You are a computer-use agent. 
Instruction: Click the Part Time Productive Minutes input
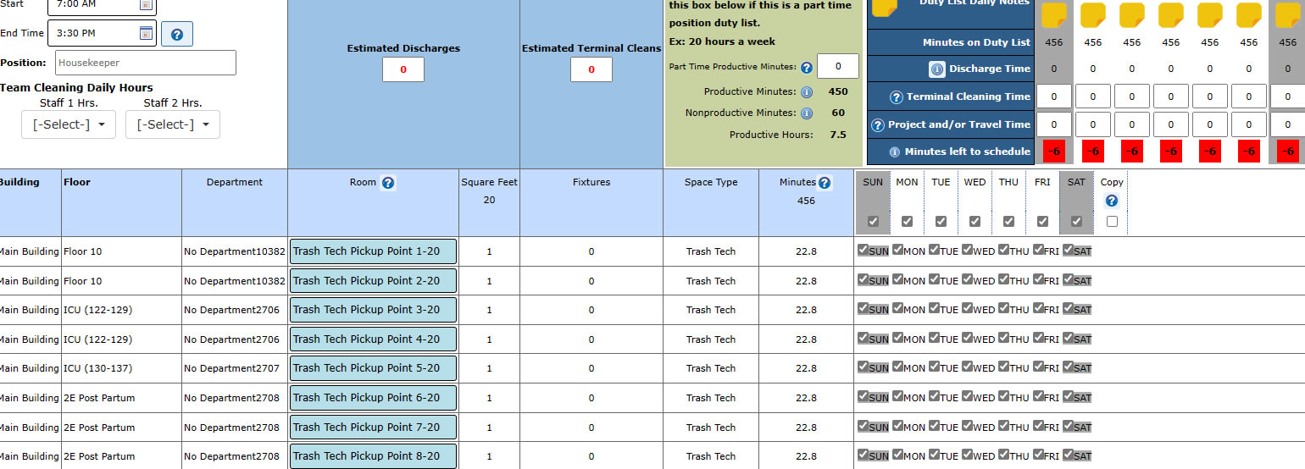pyautogui.click(x=838, y=66)
